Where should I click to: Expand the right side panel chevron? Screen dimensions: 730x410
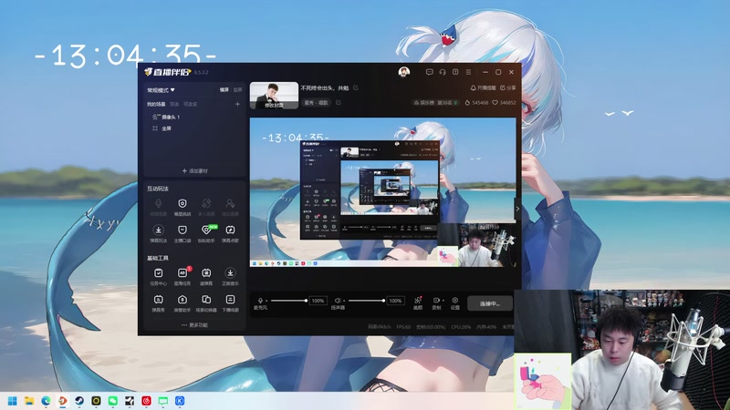tap(517, 209)
